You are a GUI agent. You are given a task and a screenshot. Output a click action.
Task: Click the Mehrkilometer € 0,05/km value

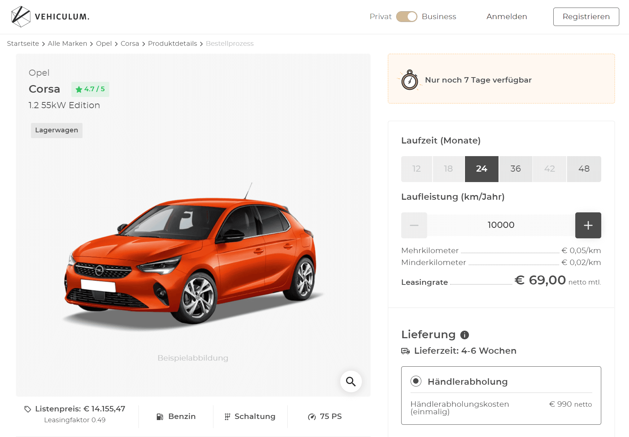pyautogui.click(x=581, y=251)
